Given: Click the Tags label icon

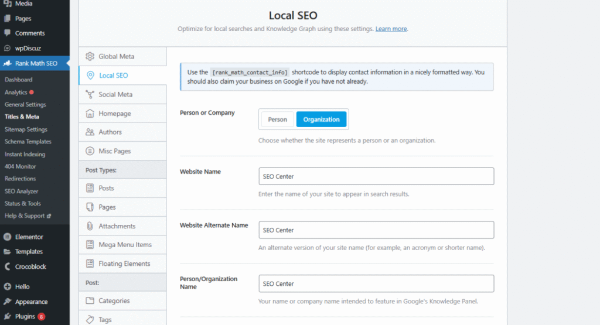Looking at the screenshot, I should point(90,320).
